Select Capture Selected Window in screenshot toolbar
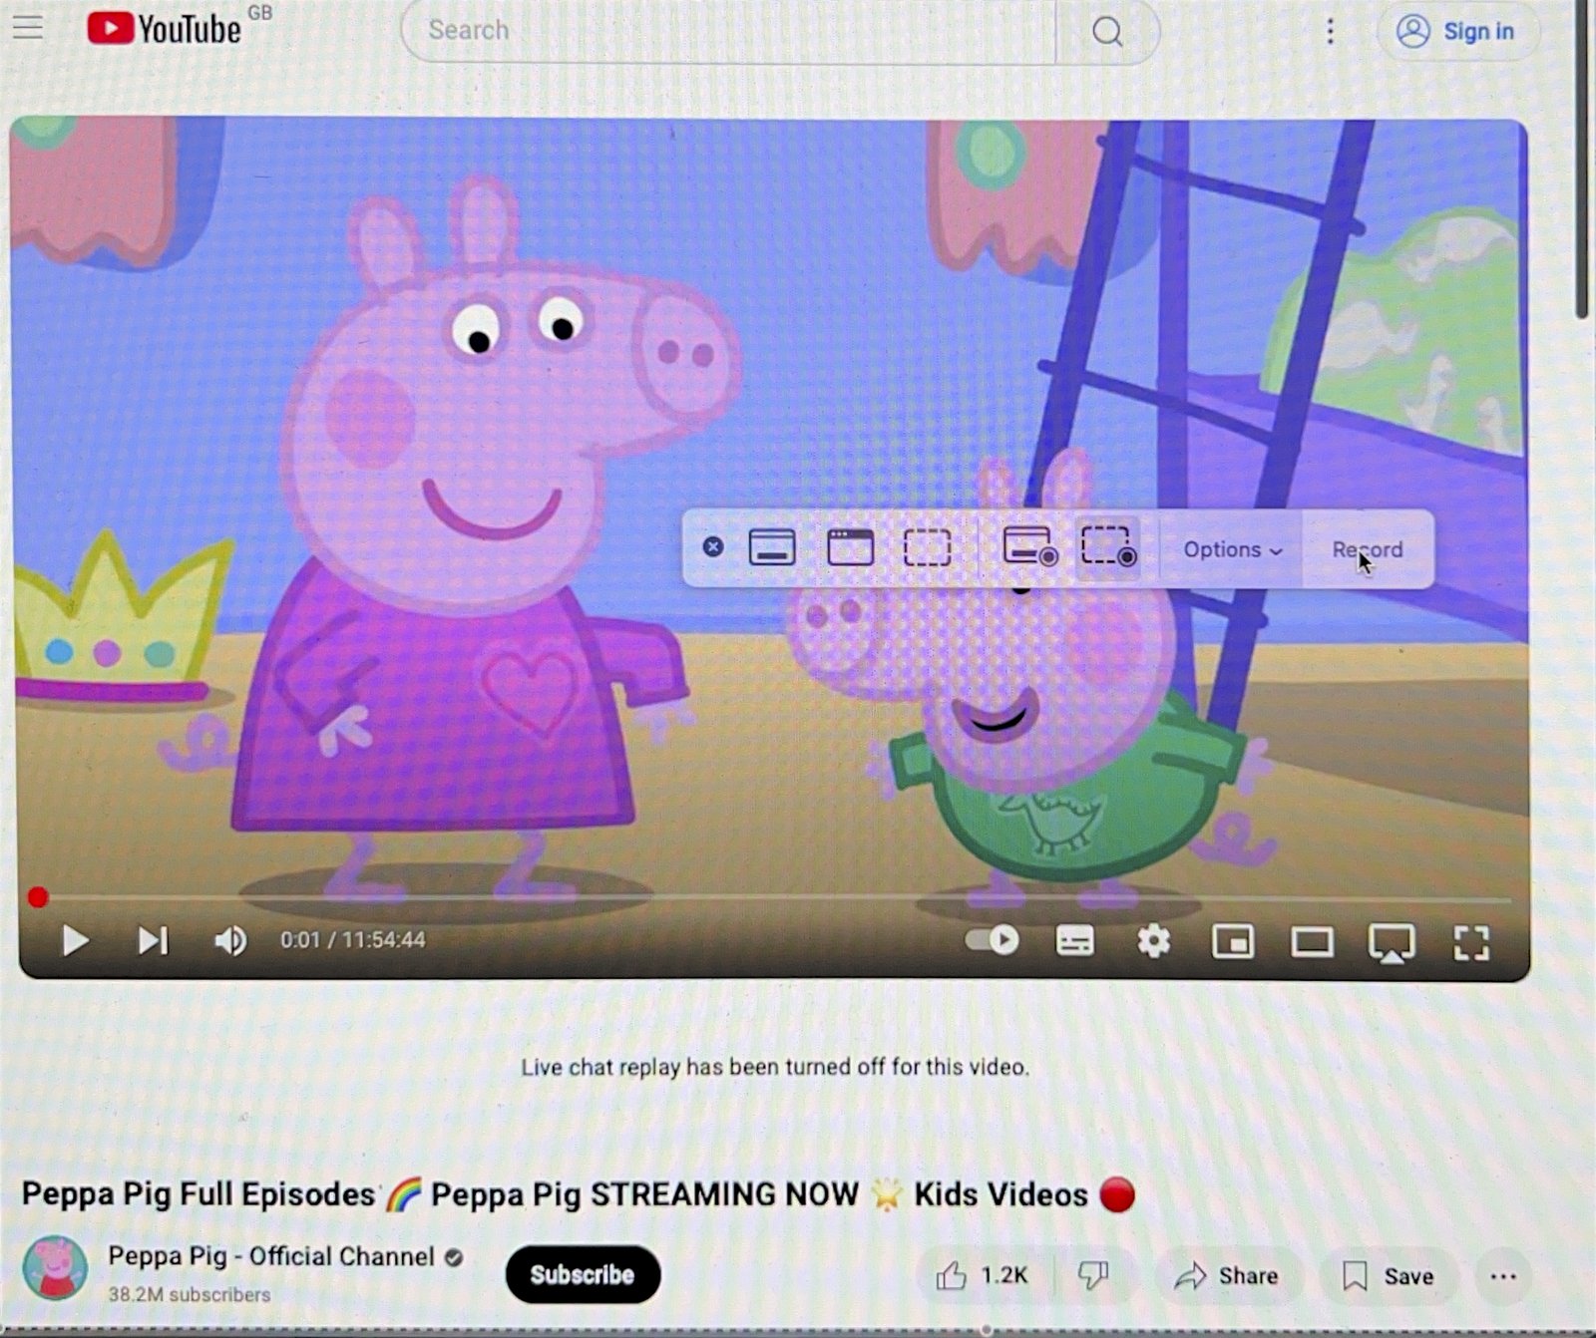 click(850, 548)
